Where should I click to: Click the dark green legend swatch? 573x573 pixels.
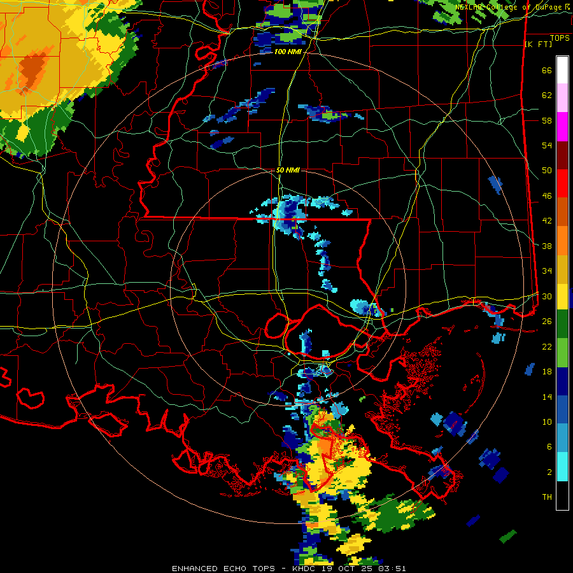(x=562, y=324)
